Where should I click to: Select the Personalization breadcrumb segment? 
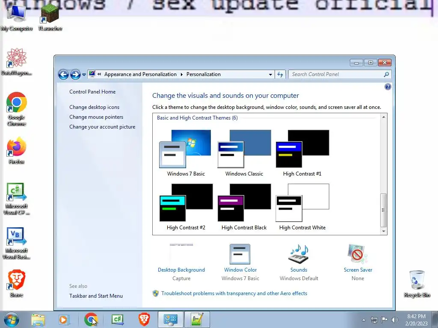coord(203,74)
